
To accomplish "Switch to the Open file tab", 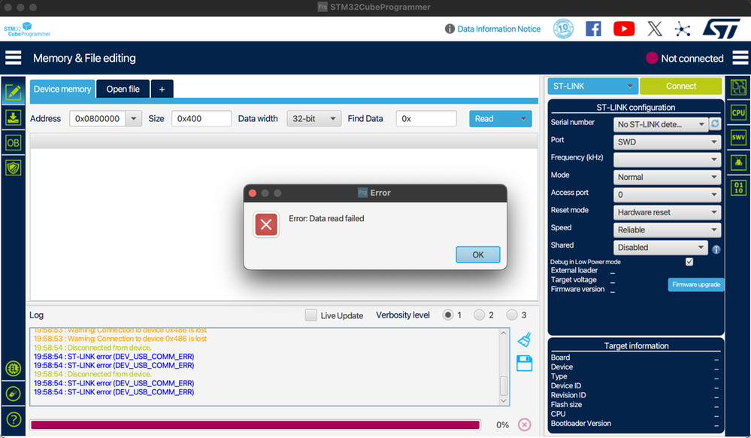I will click(123, 90).
